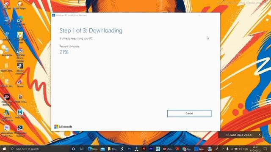Open Task View on the taskbar

(82, 149)
